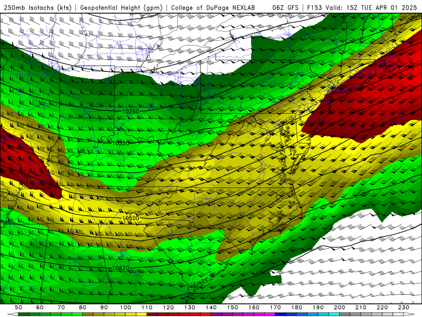Pick the bright red swatch left of 140

[206, 314]
